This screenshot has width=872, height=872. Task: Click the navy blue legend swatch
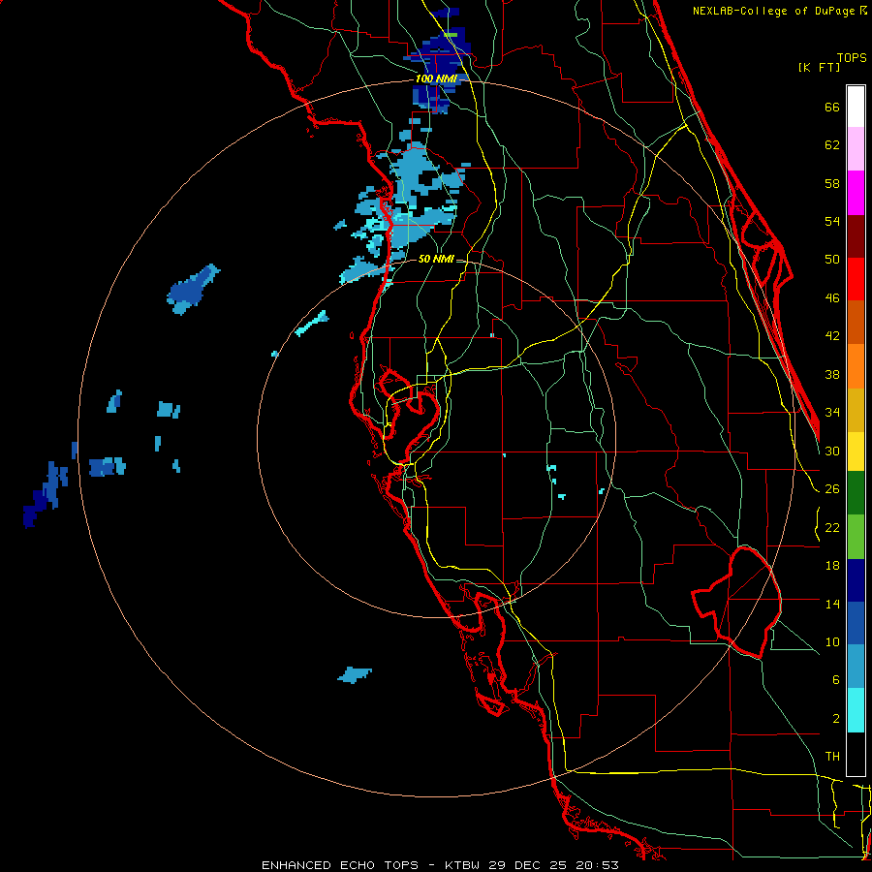[856, 580]
